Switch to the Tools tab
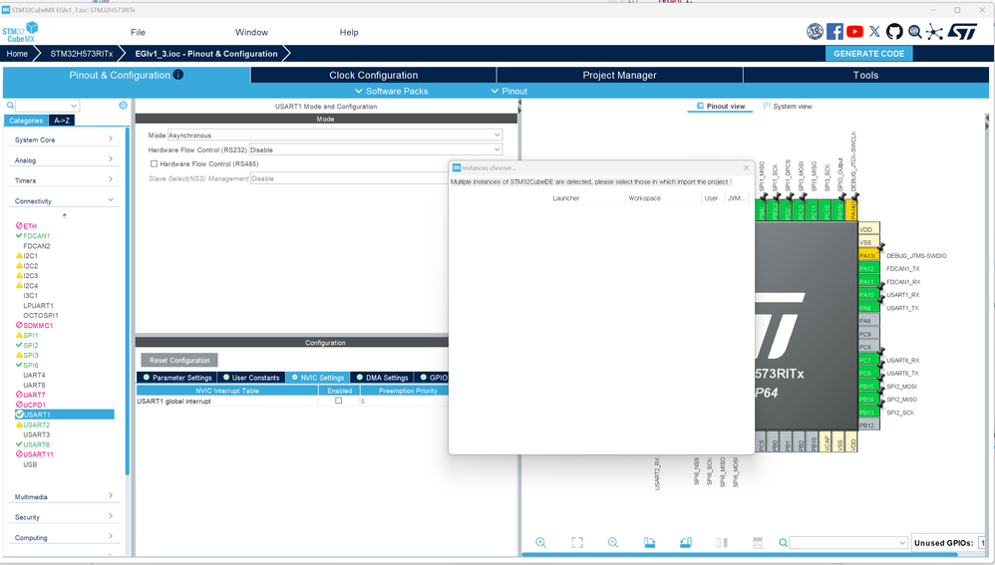Image resolution: width=995 pixels, height=565 pixels. tap(865, 75)
